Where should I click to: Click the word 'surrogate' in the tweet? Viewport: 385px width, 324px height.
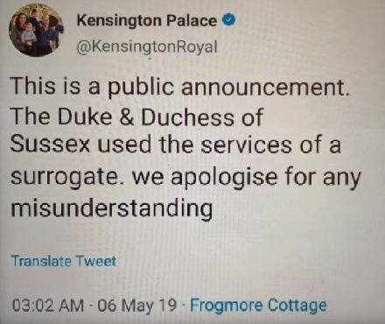click(64, 178)
